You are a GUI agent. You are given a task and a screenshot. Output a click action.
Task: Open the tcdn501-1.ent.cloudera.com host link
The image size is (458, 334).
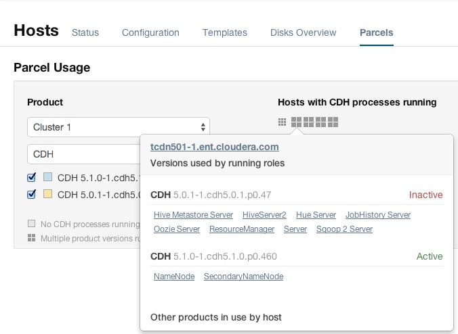(214, 147)
